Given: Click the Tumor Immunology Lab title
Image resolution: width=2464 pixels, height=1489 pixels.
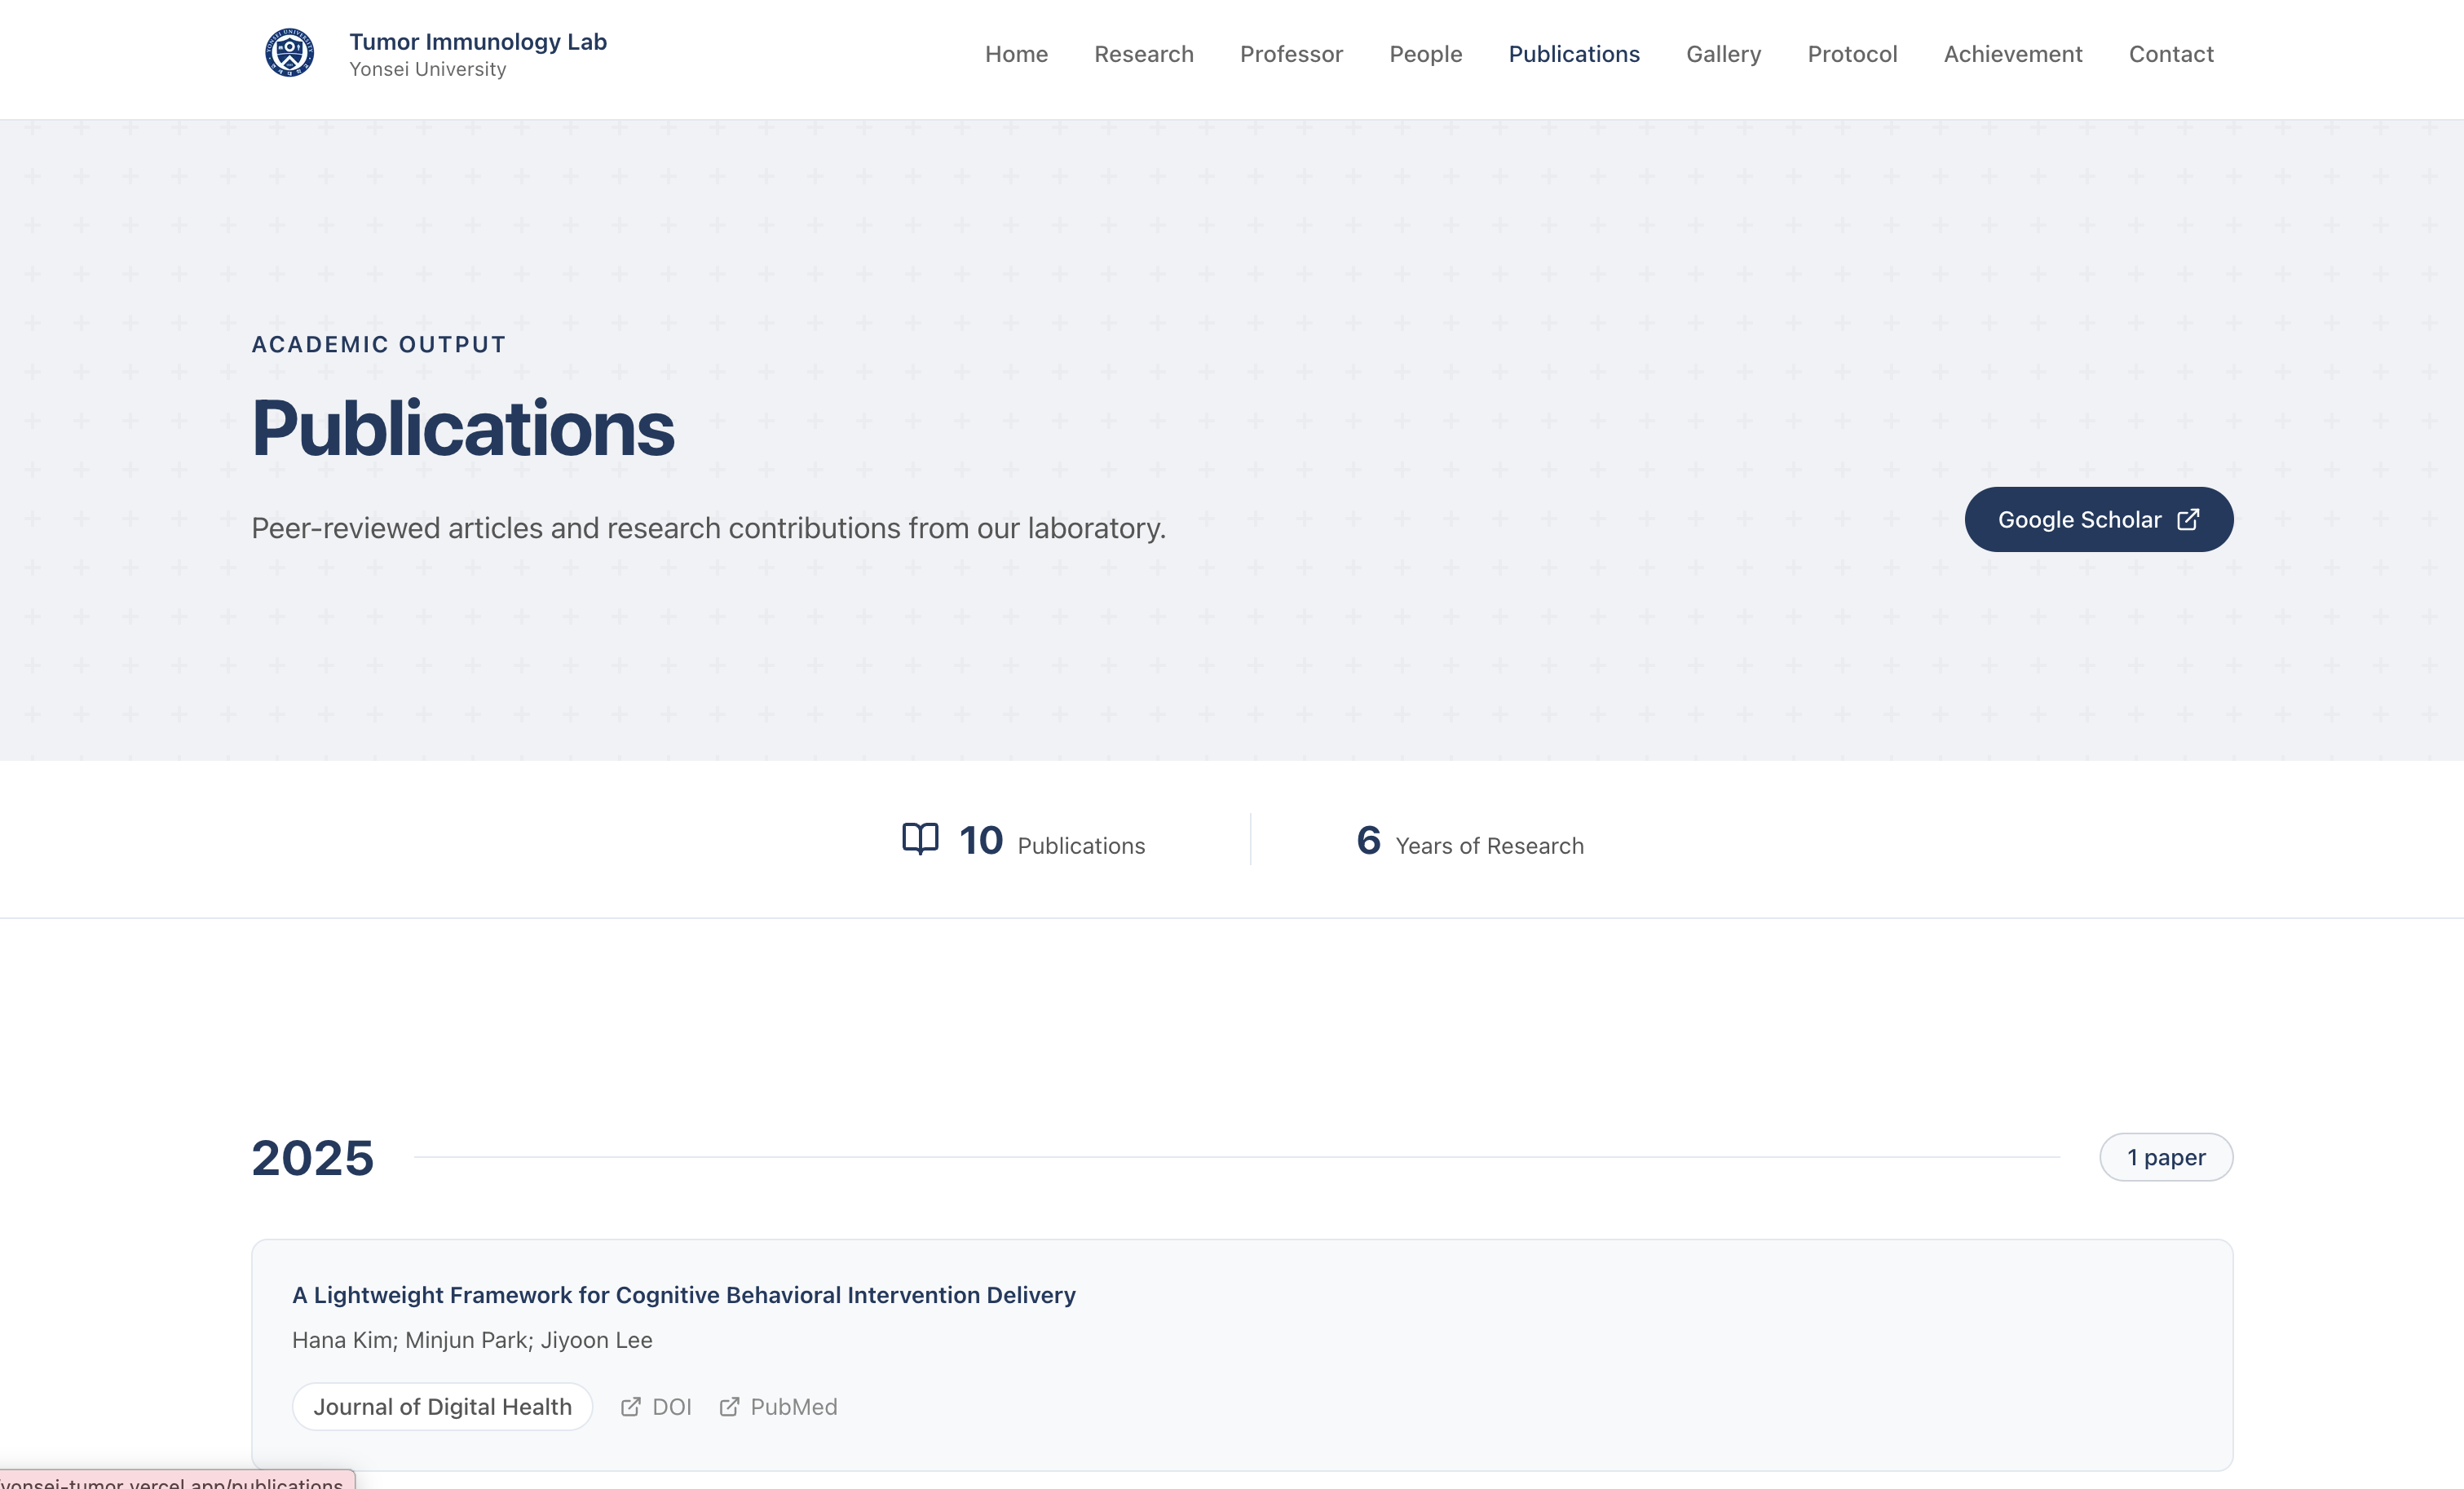Looking at the screenshot, I should 477,41.
